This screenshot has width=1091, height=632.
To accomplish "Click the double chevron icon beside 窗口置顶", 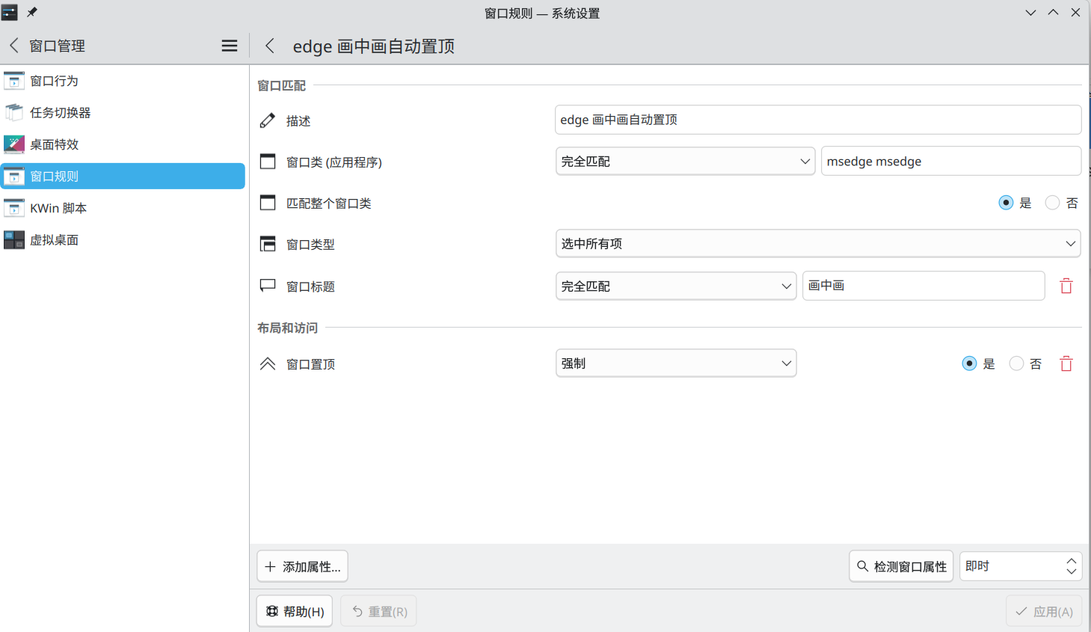I will point(268,363).
